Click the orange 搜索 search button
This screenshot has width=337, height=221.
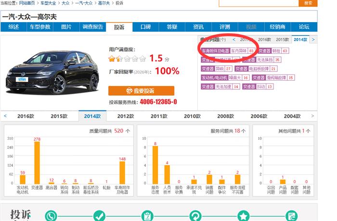pos(308,3)
